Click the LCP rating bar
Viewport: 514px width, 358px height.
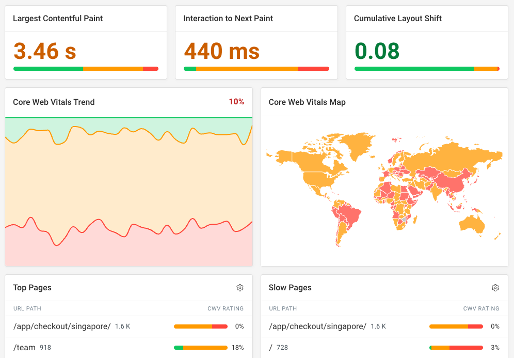86,68
